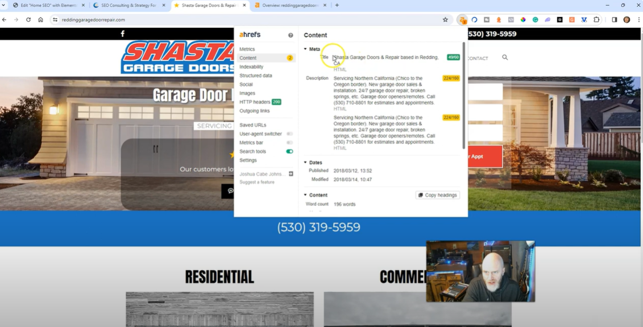Click the 49/60 title length badge
Screen dimensions: 643x327
(453, 57)
